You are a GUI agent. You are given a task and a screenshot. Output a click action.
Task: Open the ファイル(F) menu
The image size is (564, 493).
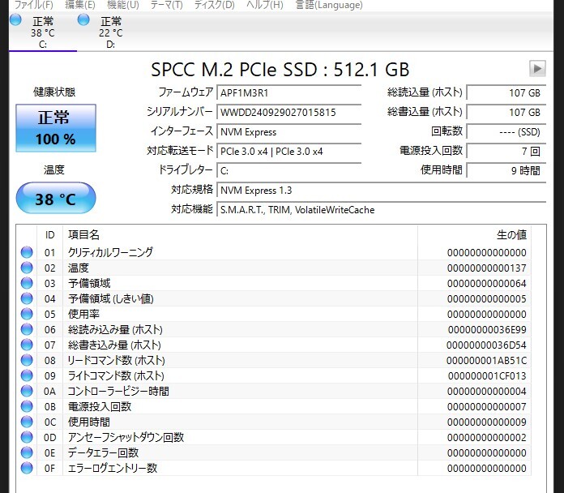click(x=33, y=5)
